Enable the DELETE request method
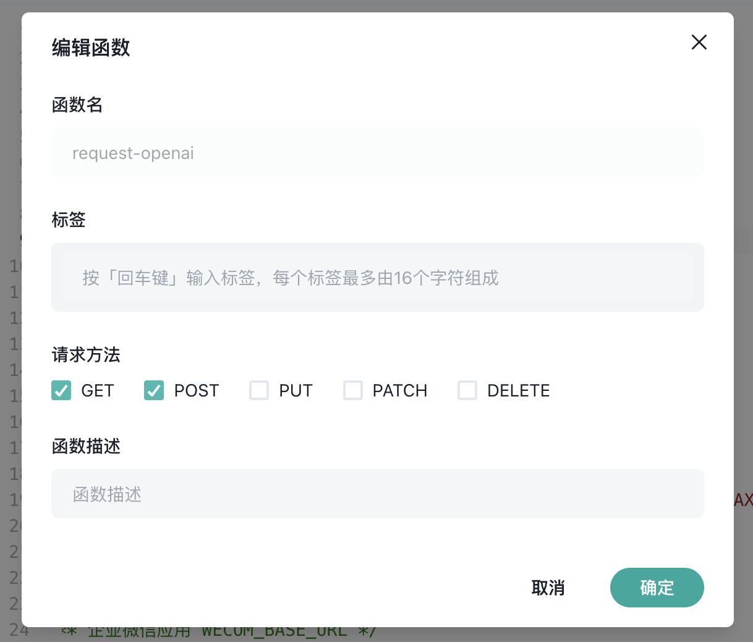753x642 pixels. click(x=467, y=390)
